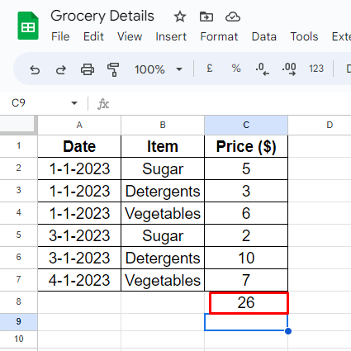Decrease decimal places button
Viewport: 351px width, 351px height.
tap(263, 69)
